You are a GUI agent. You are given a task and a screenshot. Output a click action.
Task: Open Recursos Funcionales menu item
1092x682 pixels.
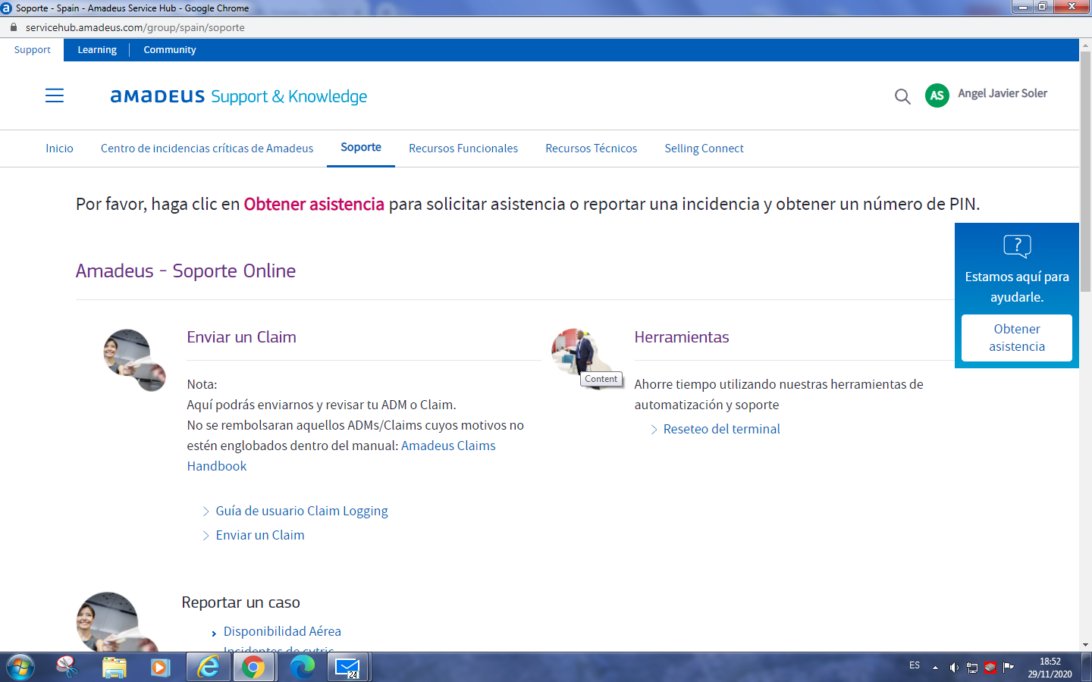[463, 149]
